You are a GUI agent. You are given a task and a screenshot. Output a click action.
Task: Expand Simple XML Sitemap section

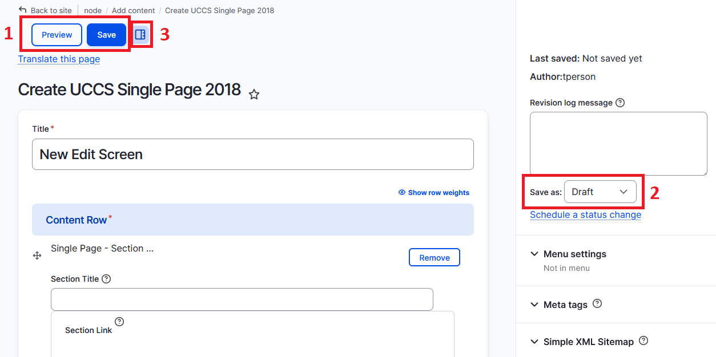point(582,342)
